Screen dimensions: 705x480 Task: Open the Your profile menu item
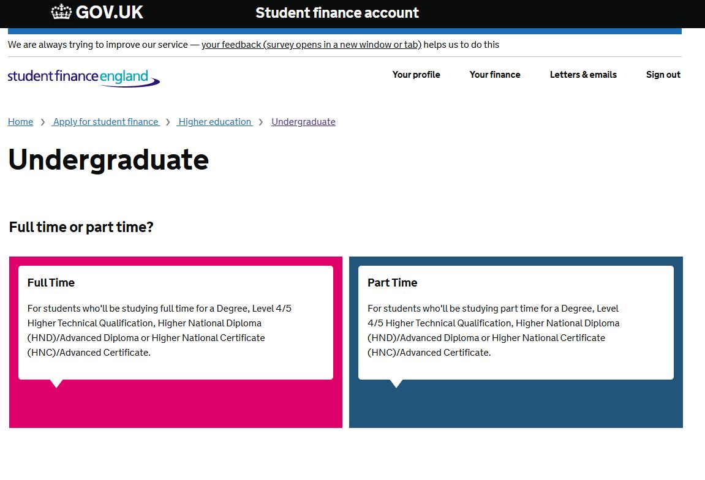coord(416,75)
